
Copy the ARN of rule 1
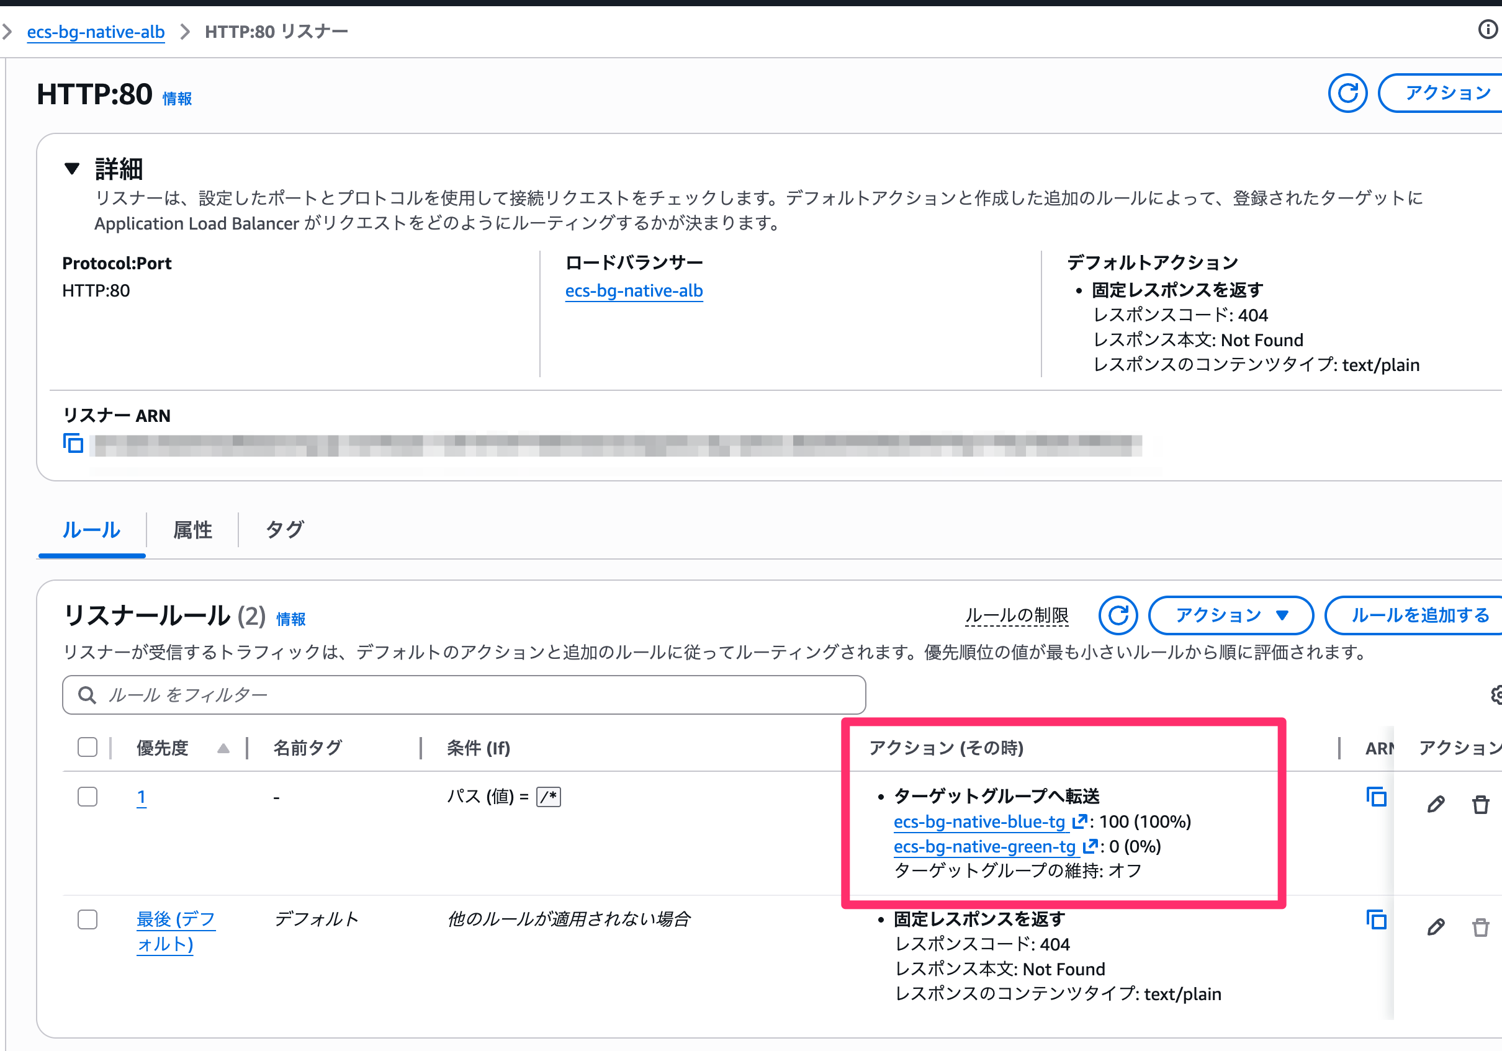[1376, 797]
